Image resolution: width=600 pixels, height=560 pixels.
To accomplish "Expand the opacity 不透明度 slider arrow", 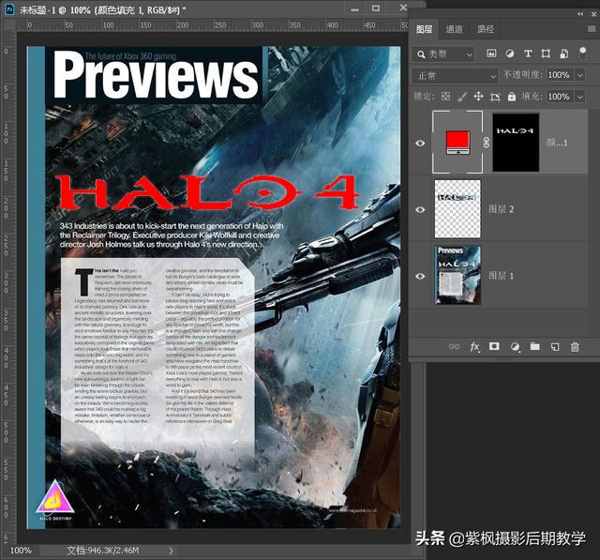I will point(578,75).
